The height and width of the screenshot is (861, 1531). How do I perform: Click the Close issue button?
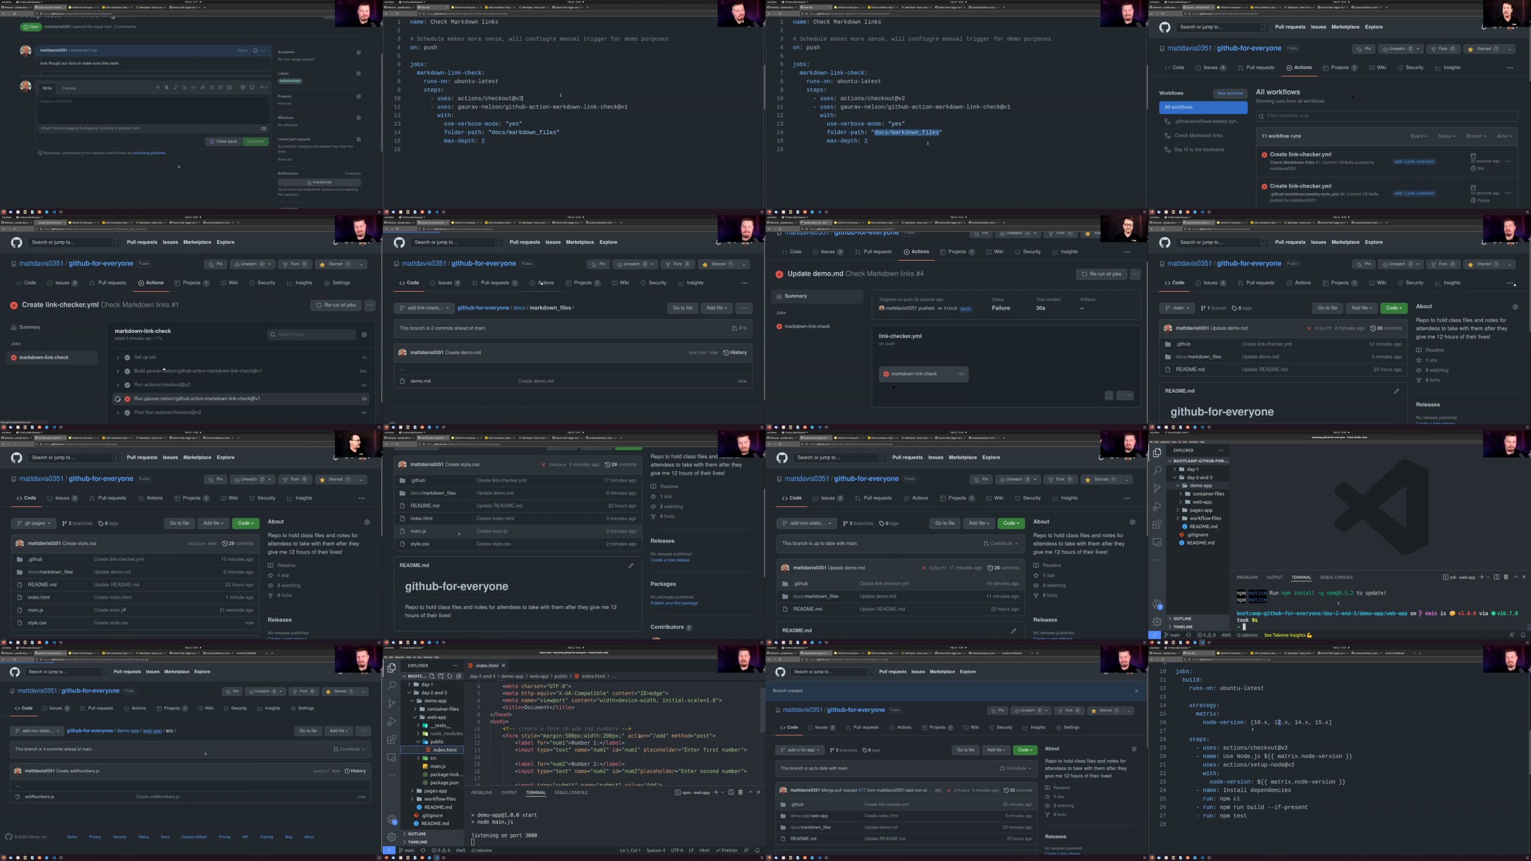coord(223,142)
